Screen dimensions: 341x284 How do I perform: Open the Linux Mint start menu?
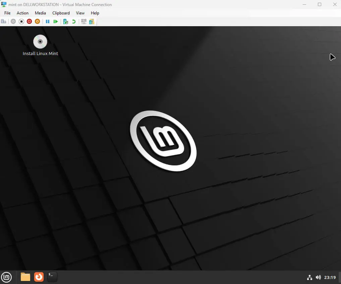[6, 277]
